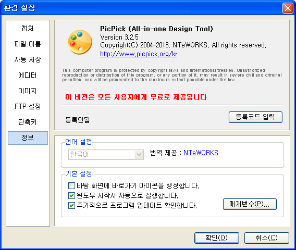Click the PicPick palette logo icon
Image resolution: width=296 pixels, height=250 pixels.
pyautogui.click(x=80, y=42)
